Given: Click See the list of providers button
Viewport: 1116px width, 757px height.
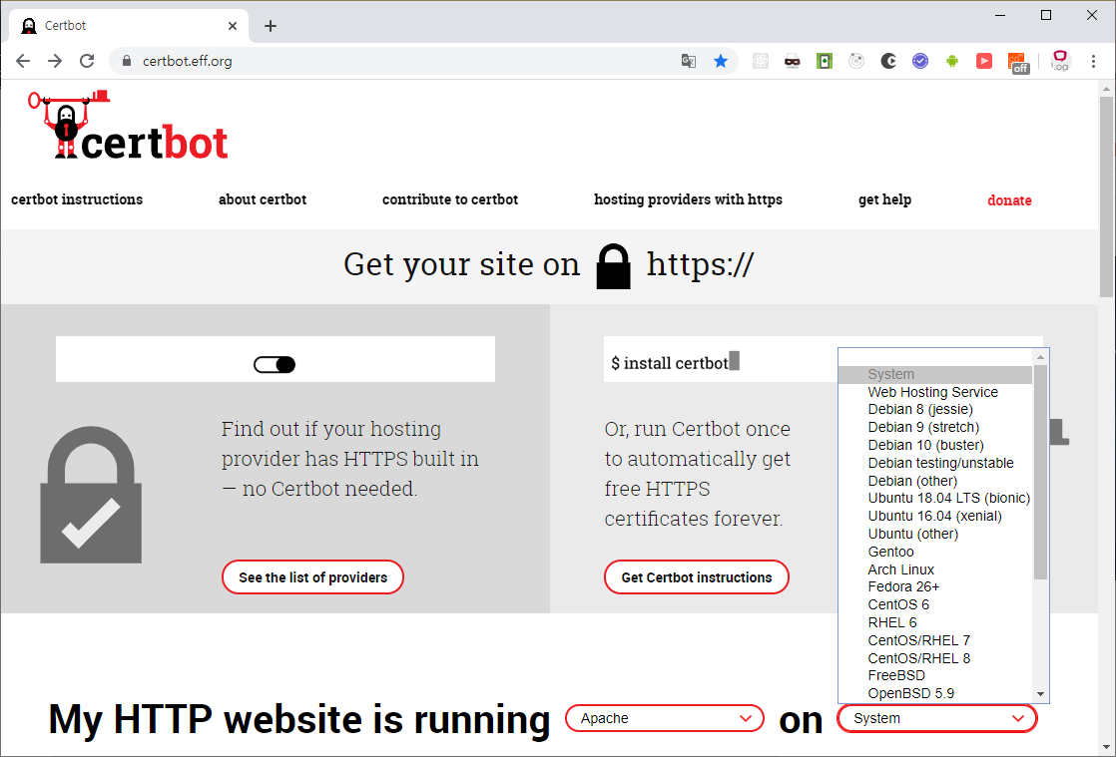Looking at the screenshot, I should tap(313, 577).
